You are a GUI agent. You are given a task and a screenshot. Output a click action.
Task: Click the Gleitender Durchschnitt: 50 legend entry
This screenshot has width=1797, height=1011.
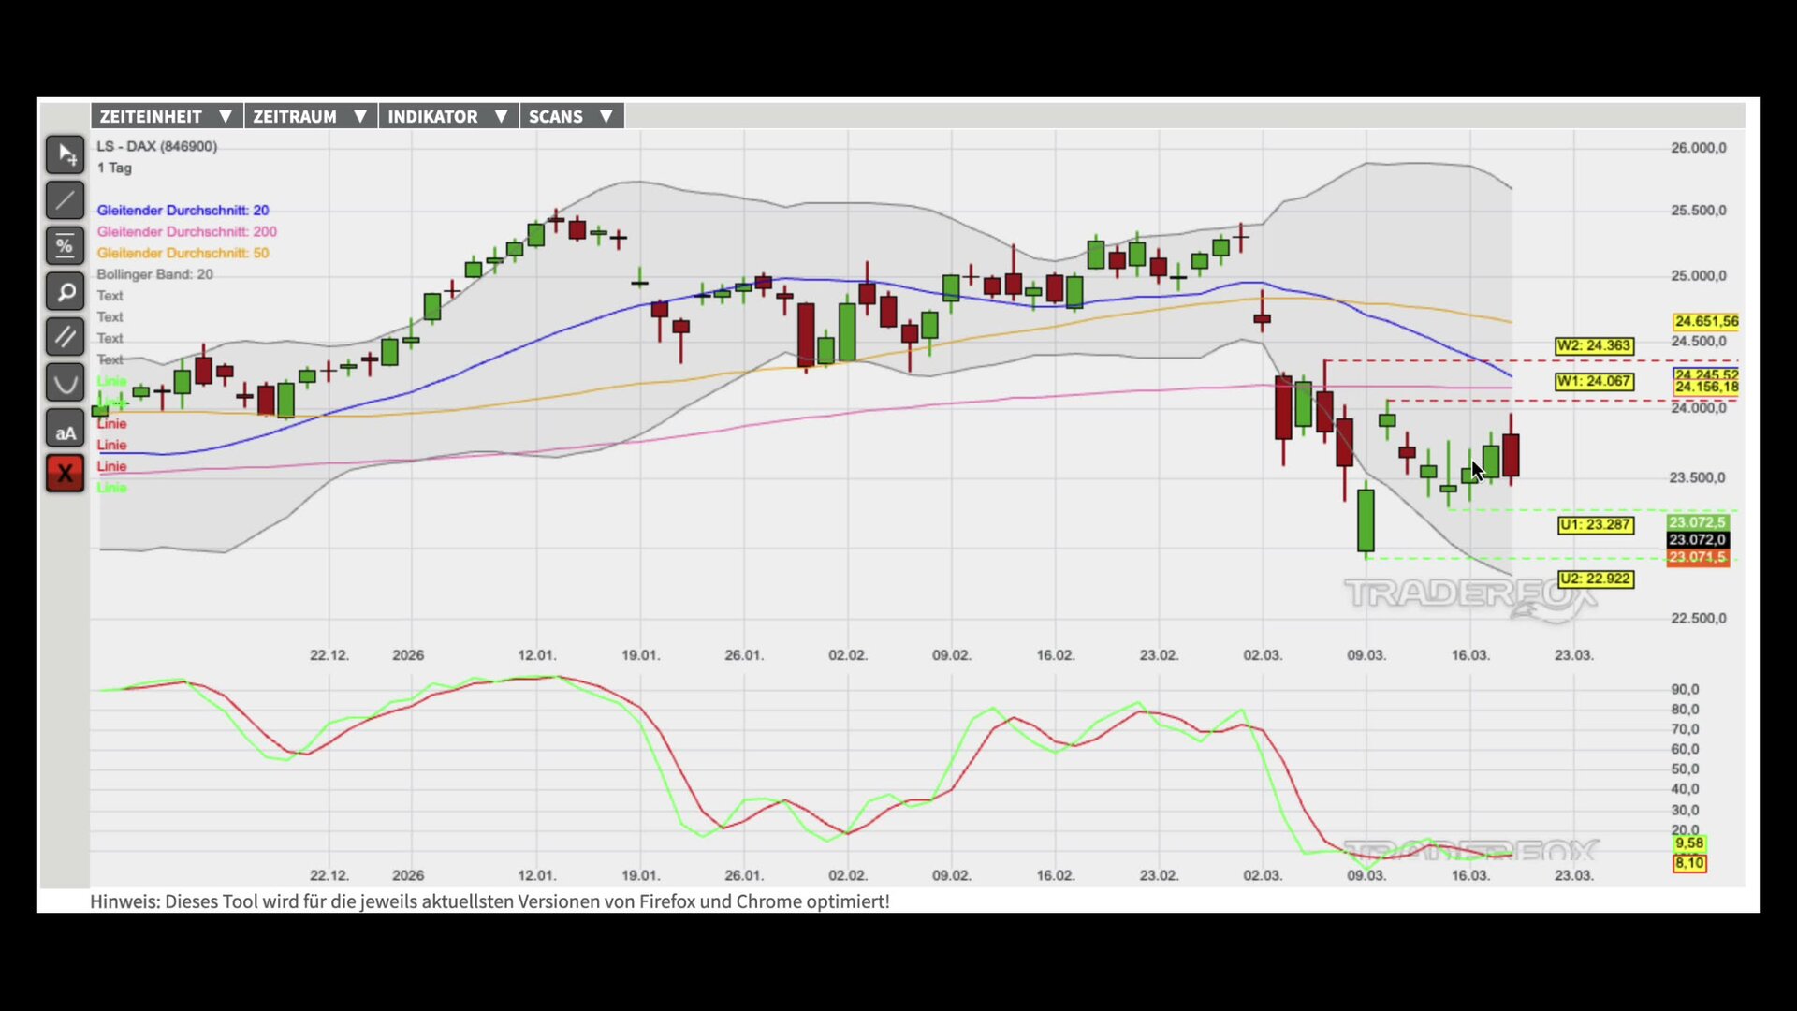click(x=183, y=253)
